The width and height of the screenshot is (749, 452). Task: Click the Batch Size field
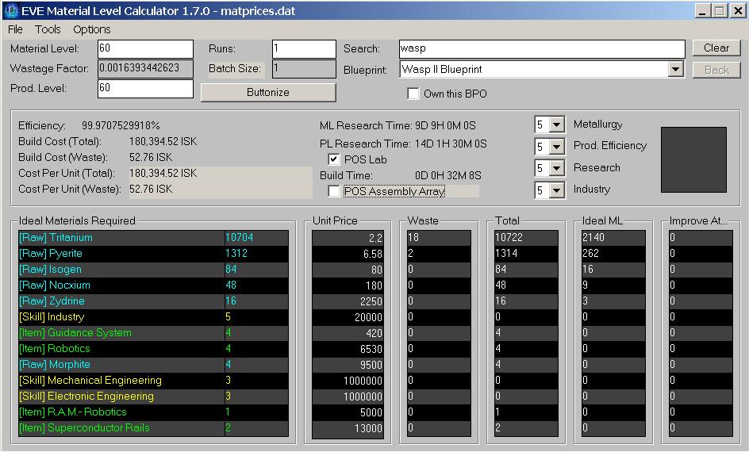point(305,69)
